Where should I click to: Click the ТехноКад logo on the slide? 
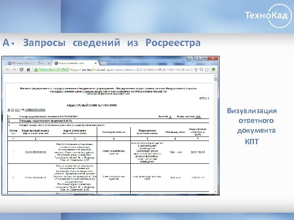(268, 16)
